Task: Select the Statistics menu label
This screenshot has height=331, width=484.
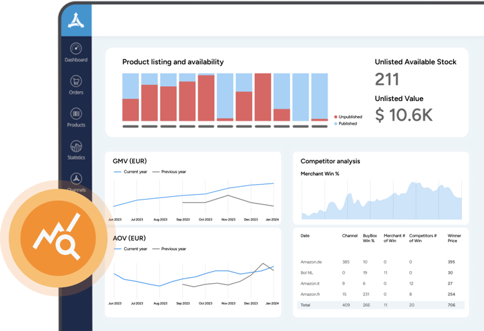Action: [x=76, y=158]
